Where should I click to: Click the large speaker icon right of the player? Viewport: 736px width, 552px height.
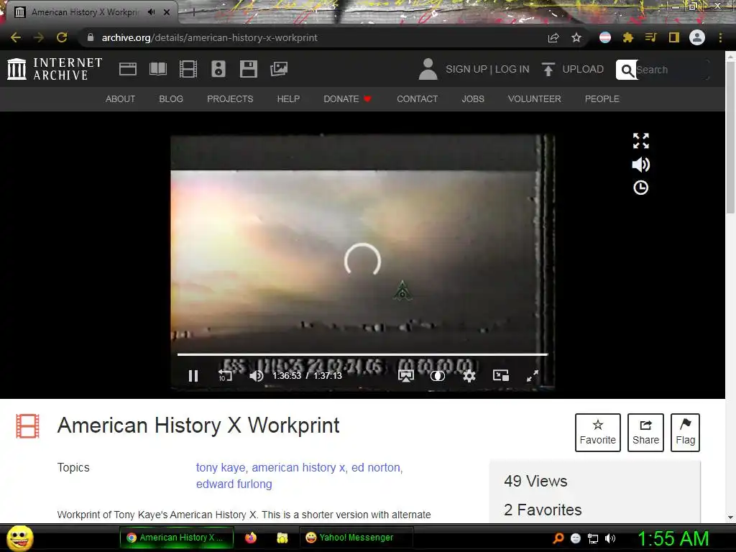pos(640,165)
